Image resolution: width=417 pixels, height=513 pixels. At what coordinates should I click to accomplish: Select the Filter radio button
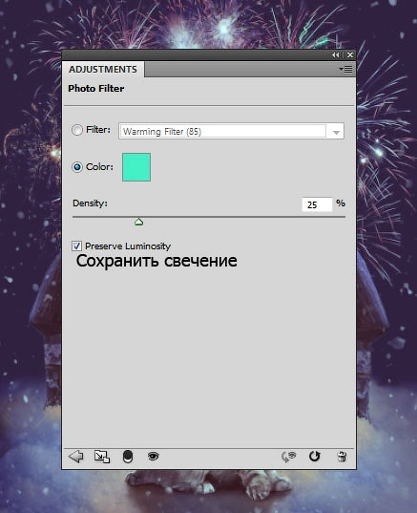pos(77,130)
